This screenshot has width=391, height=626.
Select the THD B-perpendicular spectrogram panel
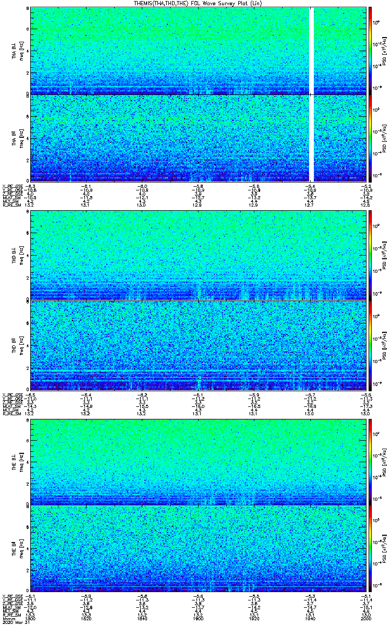tap(198, 256)
